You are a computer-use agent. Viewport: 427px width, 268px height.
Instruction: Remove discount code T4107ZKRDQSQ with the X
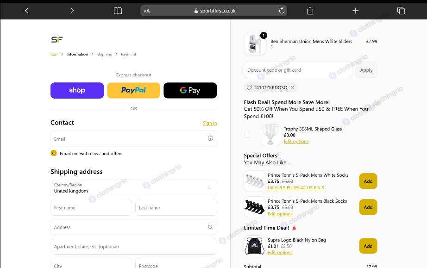pyautogui.click(x=292, y=87)
